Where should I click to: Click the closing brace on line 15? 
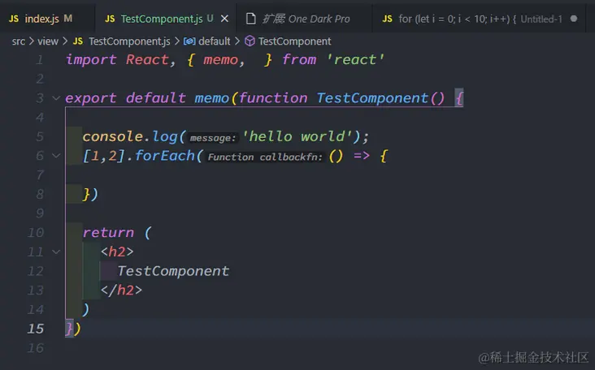[69, 329]
